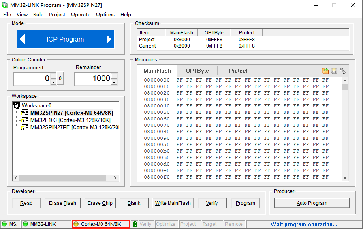Click the Write MainFlash button

(x=173, y=203)
